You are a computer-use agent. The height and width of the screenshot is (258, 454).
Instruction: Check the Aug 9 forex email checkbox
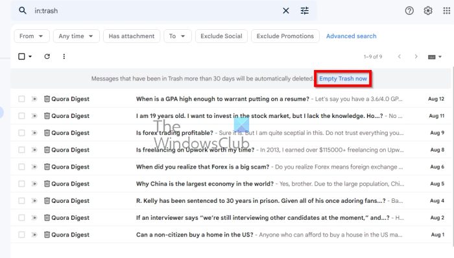(21, 133)
